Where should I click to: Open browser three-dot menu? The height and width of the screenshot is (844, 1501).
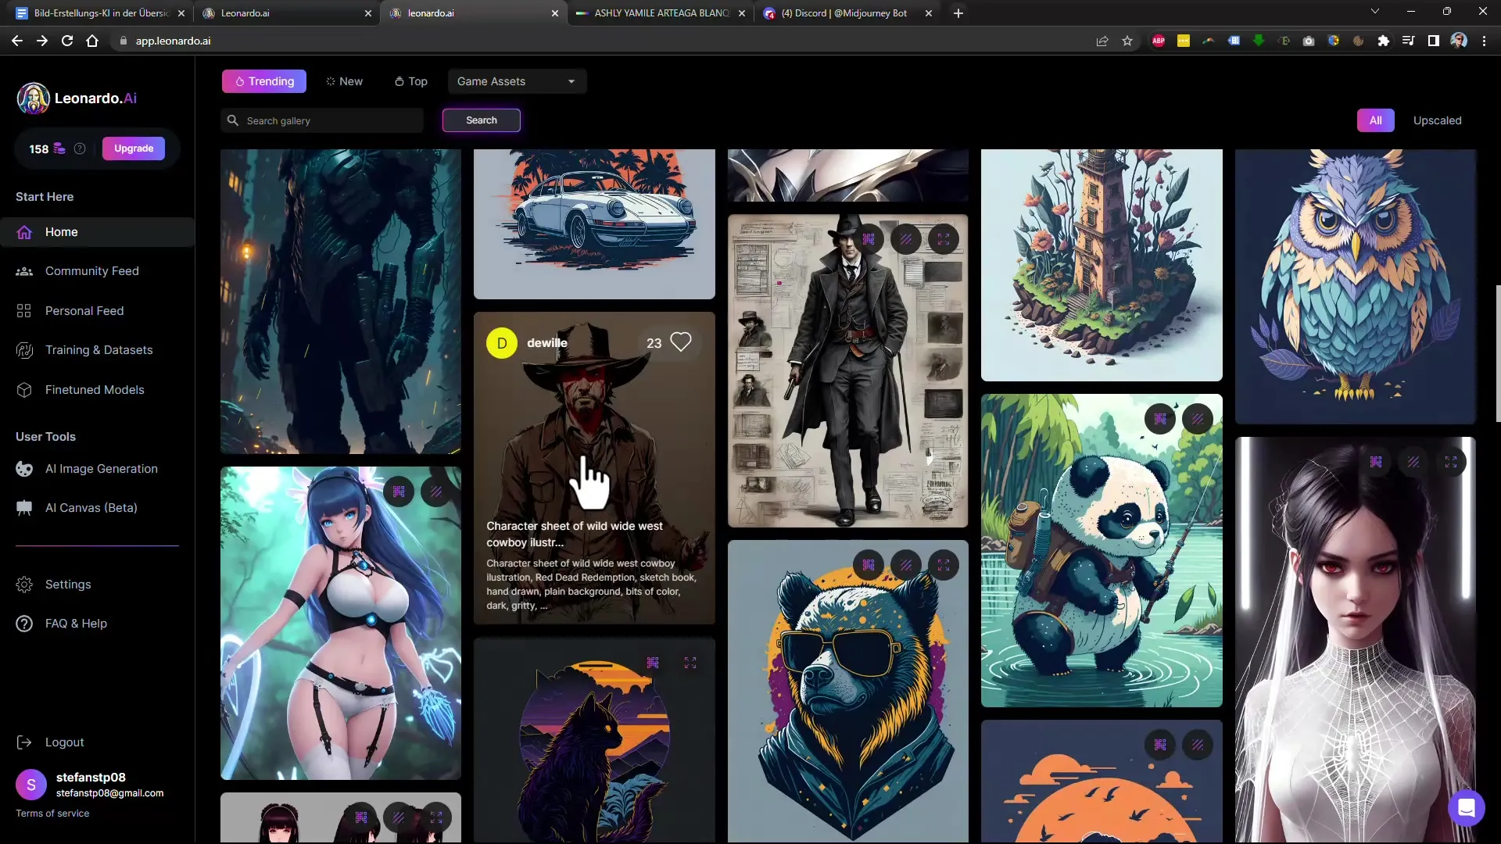pyautogui.click(x=1484, y=41)
